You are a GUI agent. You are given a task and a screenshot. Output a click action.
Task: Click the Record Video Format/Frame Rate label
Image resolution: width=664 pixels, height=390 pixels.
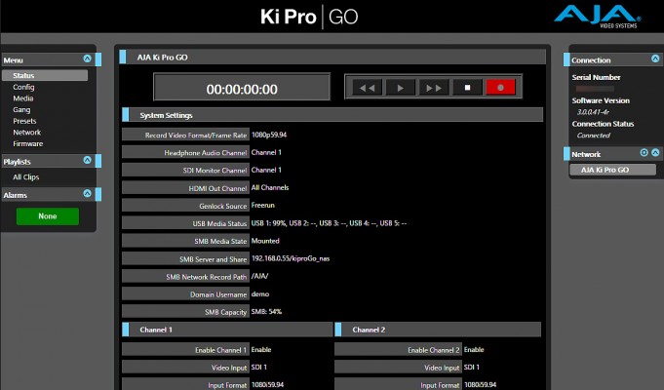pyautogui.click(x=186, y=136)
